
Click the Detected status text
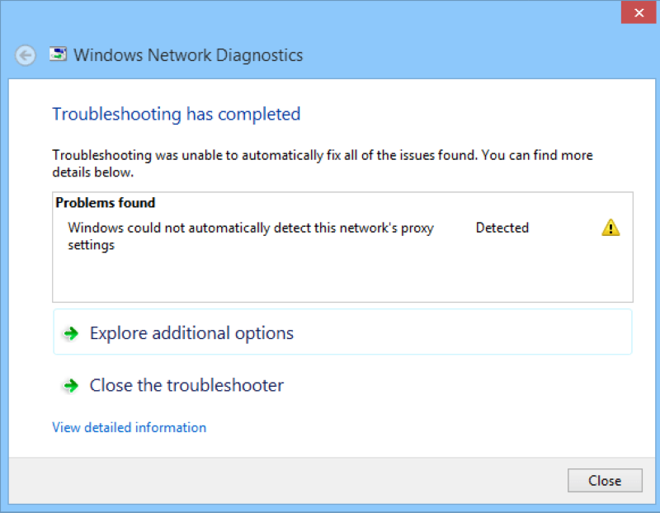(502, 228)
